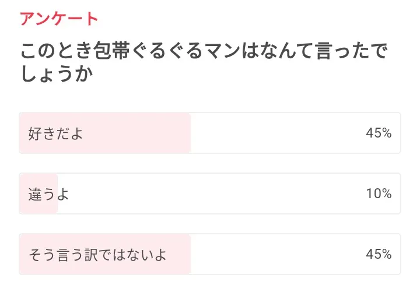Click the 10% result beside "違うよ"
The height and width of the screenshot is (292, 420).
tap(378, 194)
